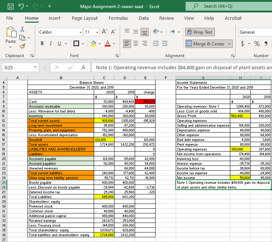The height and width of the screenshot is (242, 272).
Task: Toggle Center alignment
Action: click(x=136, y=44)
